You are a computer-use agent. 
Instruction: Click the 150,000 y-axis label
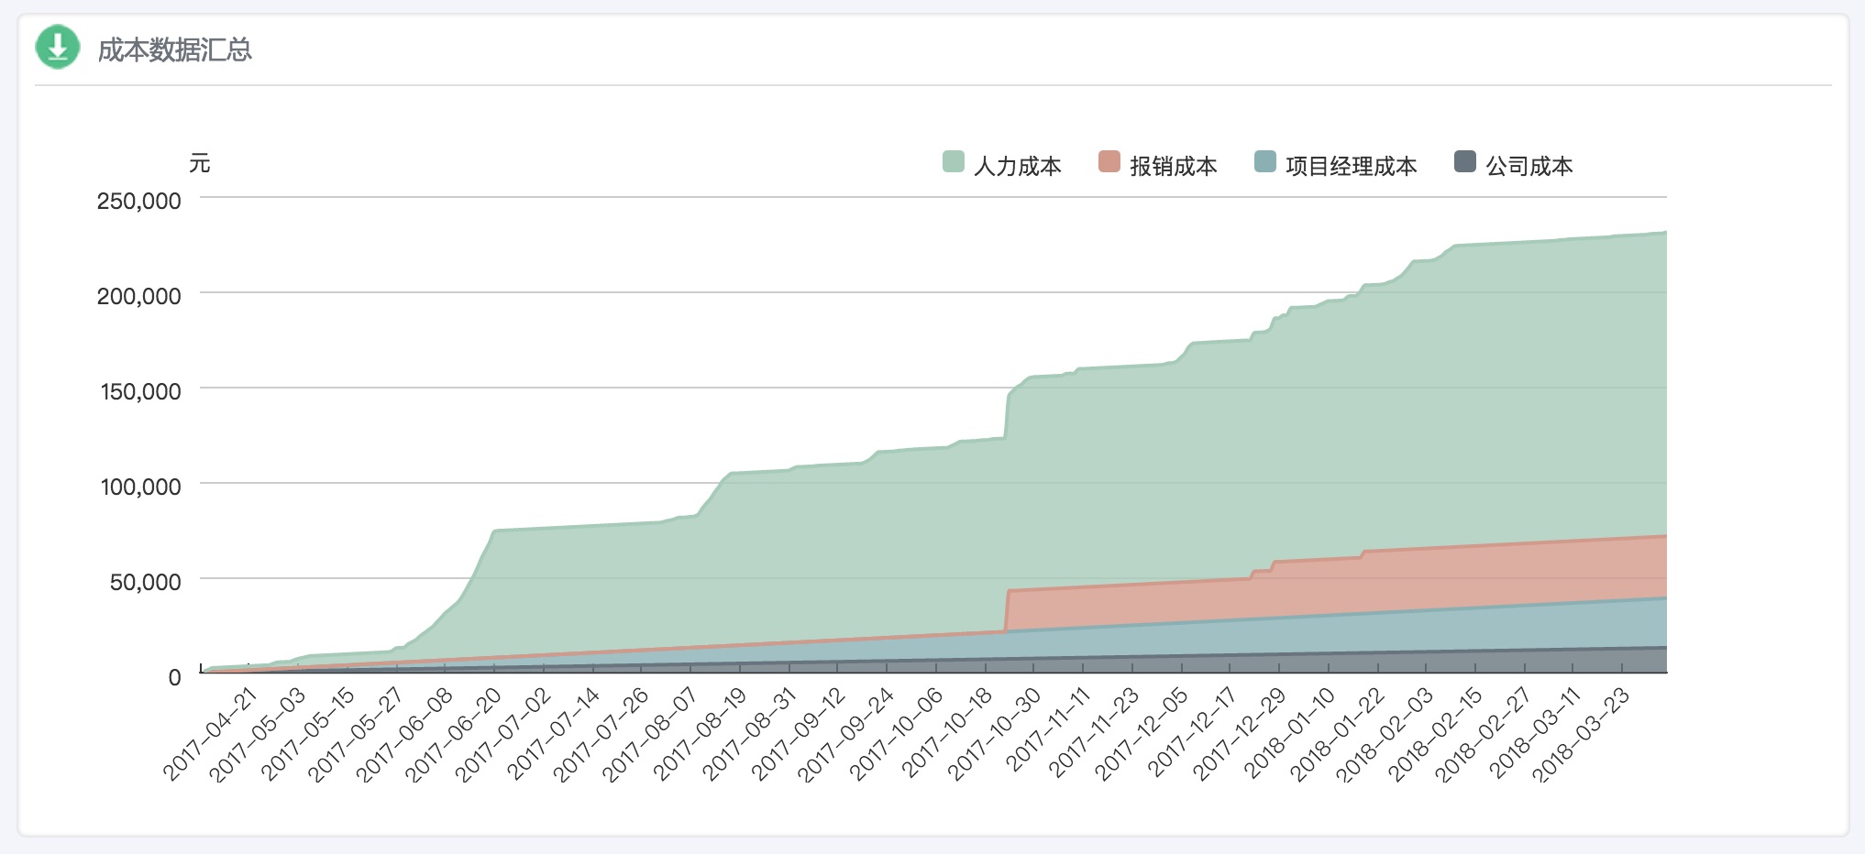pos(140,391)
